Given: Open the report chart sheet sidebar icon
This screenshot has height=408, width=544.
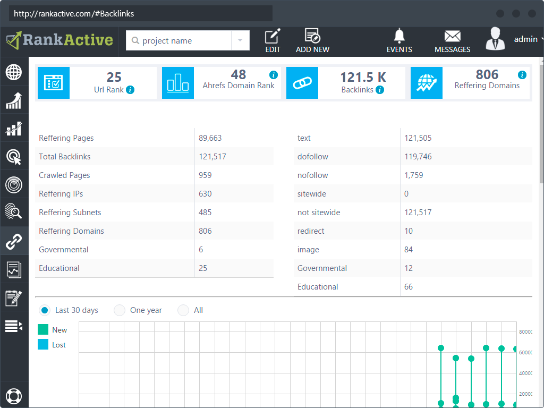Looking at the screenshot, I should [14, 269].
